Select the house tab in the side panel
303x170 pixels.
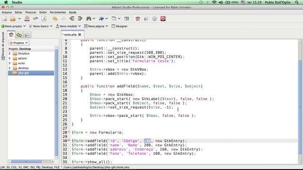(x=11, y=35)
